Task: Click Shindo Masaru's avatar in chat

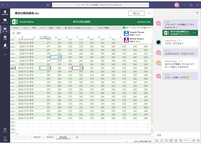Action: tap(158, 63)
